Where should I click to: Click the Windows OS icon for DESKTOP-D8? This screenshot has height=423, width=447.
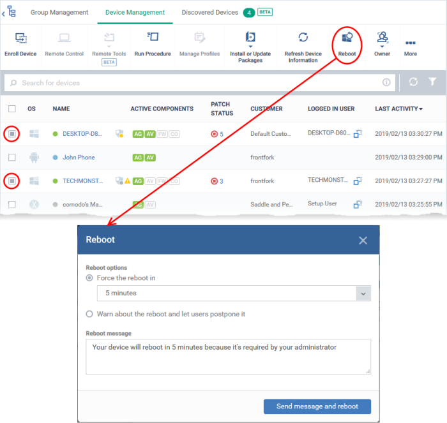34,133
